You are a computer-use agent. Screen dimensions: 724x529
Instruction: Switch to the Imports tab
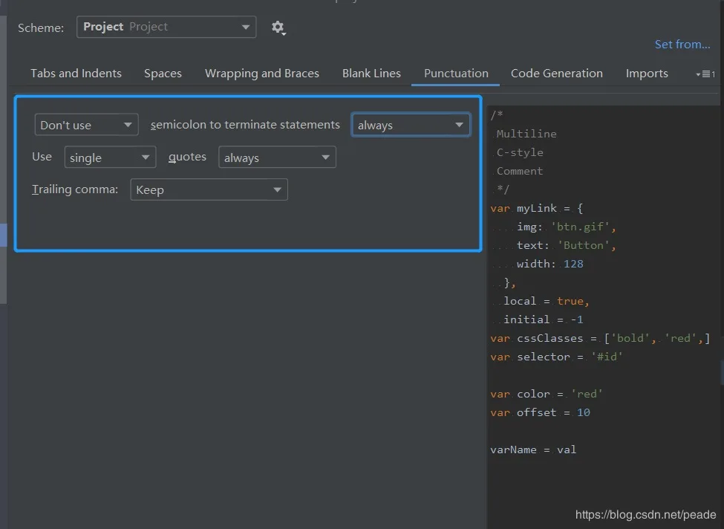coord(646,74)
